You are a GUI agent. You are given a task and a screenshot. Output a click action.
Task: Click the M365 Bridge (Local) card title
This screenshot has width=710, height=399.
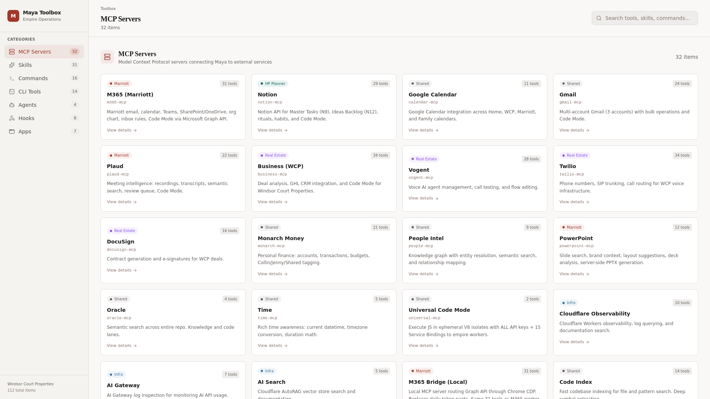[438, 382]
